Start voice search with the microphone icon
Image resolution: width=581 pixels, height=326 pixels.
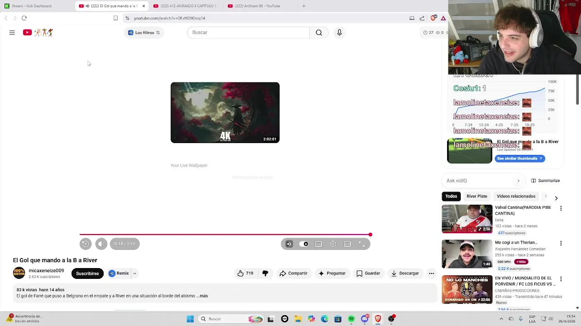(x=339, y=33)
